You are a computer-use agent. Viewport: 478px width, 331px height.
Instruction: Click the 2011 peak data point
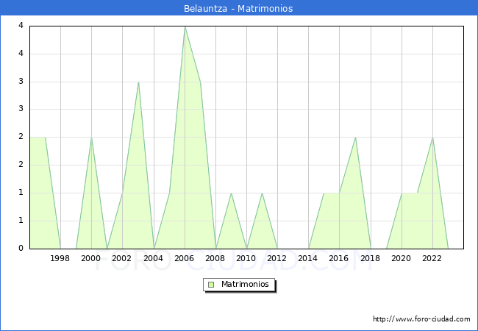click(x=262, y=193)
